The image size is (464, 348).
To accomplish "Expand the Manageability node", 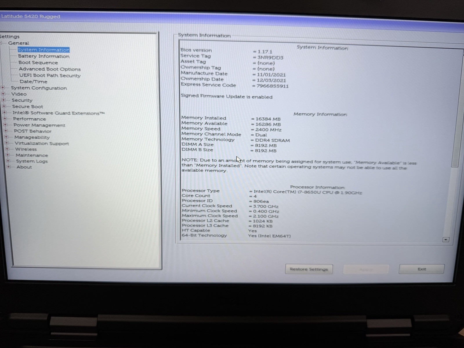I will click(x=6, y=137).
